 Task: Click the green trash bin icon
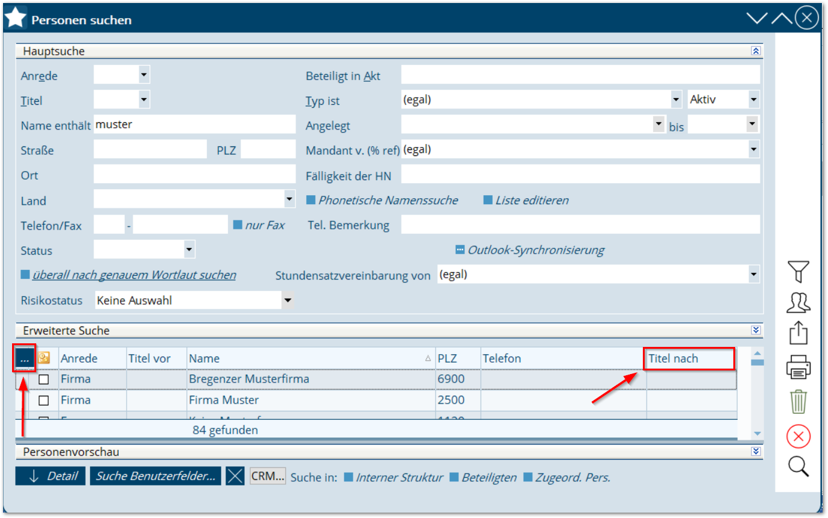pos(798,401)
